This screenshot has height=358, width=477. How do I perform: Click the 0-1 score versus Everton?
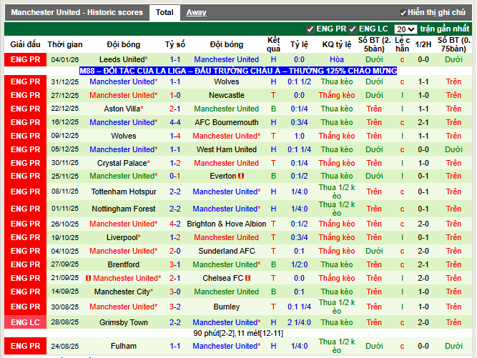coord(175,176)
